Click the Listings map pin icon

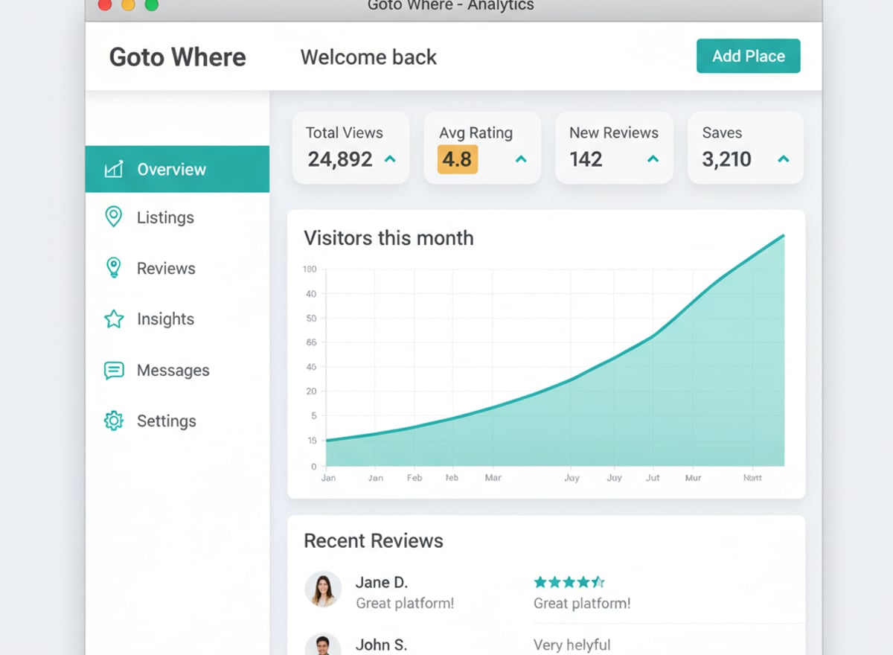(113, 217)
